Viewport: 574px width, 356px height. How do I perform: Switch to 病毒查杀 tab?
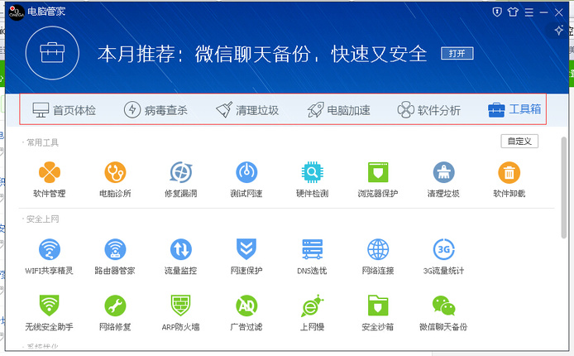coord(155,110)
